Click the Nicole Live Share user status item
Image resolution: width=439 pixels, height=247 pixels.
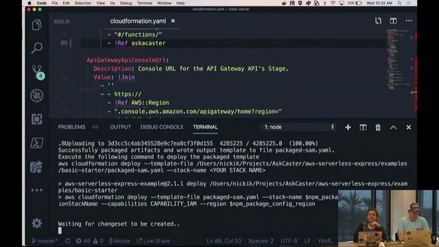(x=119, y=241)
